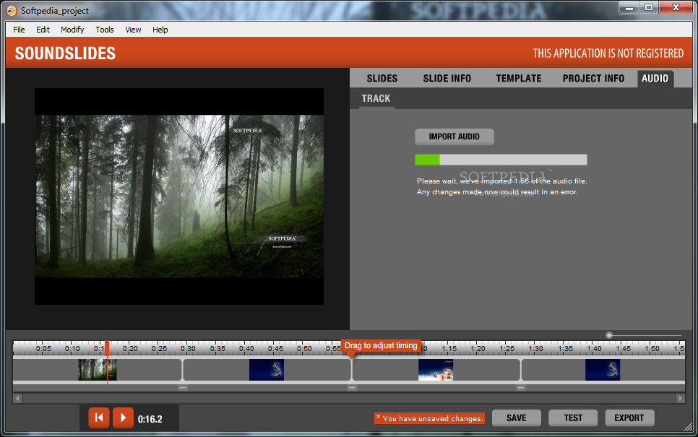
Task: Click the third slide transition handle below timeline
Action: click(x=520, y=388)
